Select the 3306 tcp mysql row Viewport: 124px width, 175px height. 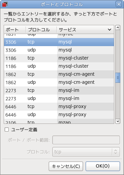click(x=59, y=42)
